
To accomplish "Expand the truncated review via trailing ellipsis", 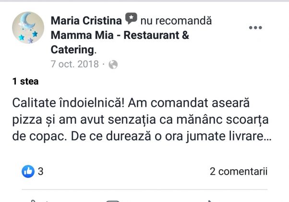I will coord(267,137).
